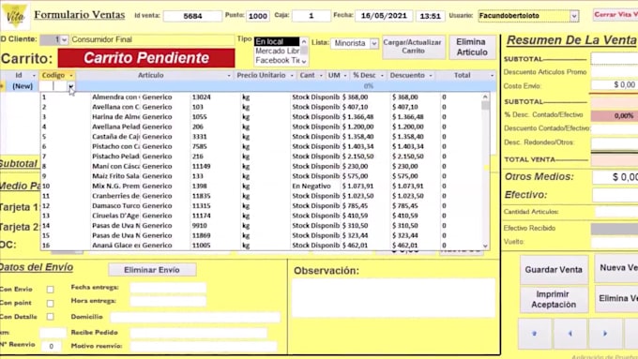Click the Recibe Pedido field
Viewport: 638px width, 359px height.
coord(199,333)
